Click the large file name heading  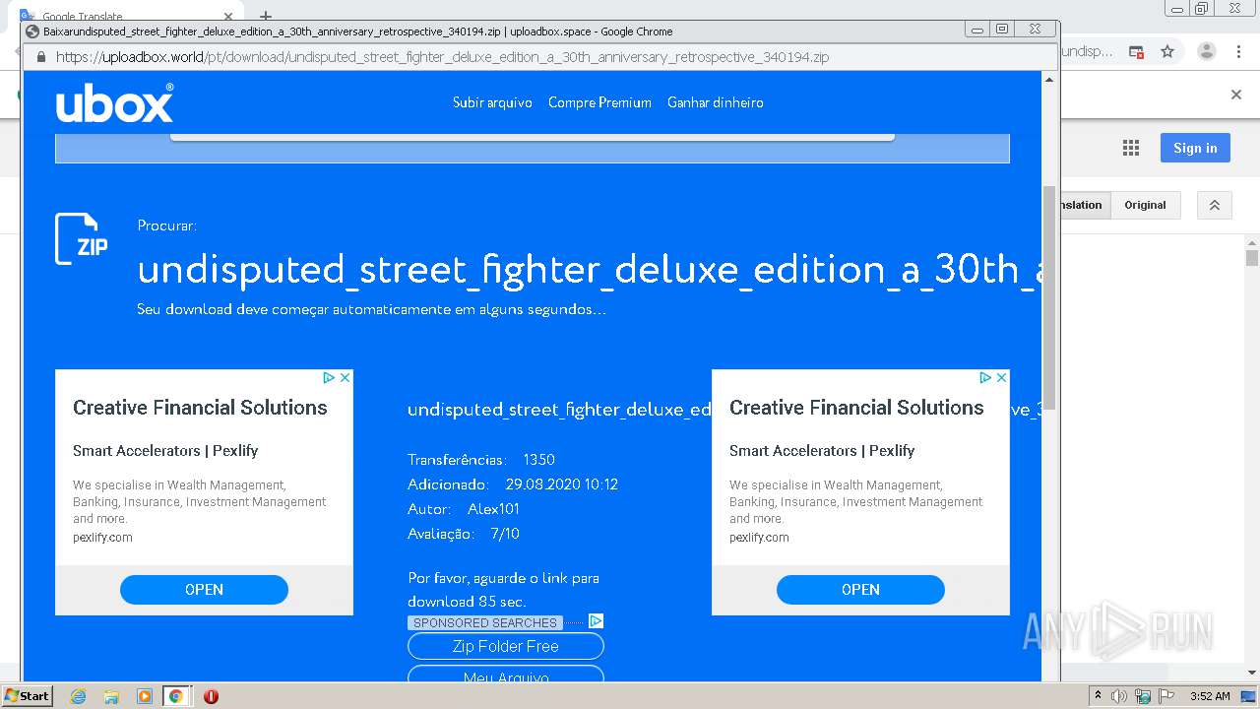click(589, 270)
